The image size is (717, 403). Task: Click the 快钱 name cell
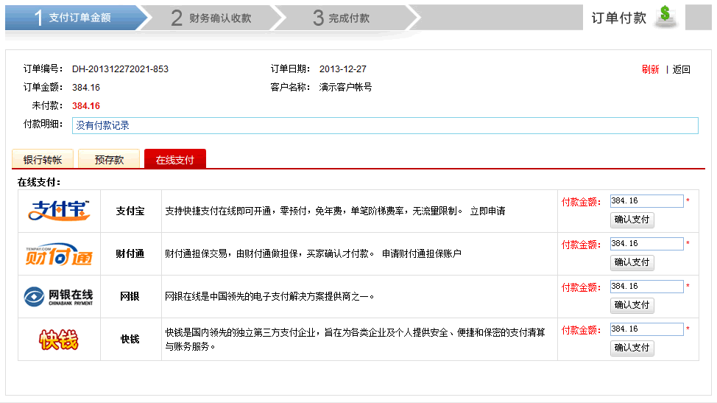coord(130,339)
